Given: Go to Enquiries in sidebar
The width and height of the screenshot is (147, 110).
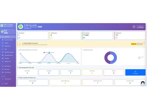Looking at the screenshot, I should coord(8,43).
